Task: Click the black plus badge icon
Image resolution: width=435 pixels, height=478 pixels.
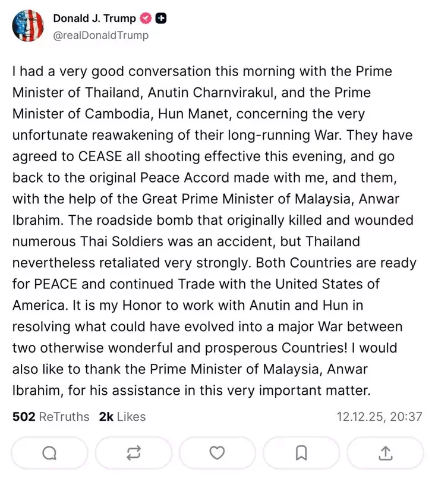Action: [x=161, y=18]
